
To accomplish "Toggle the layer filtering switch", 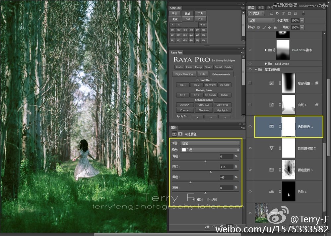I will tap(303, 13).
